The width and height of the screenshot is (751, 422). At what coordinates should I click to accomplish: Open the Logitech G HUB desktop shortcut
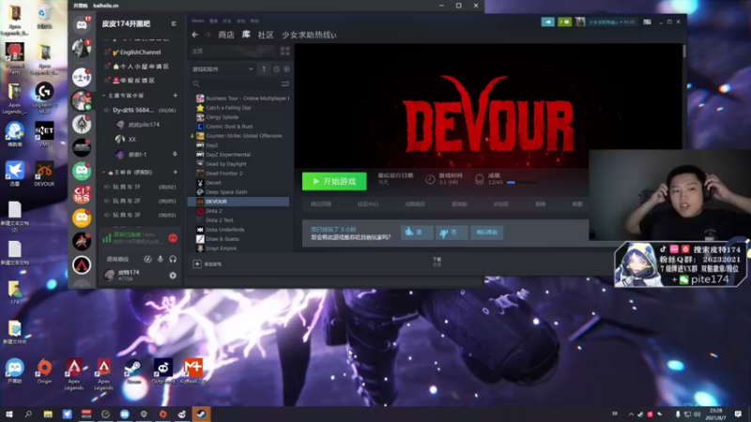tap(44, 98)
